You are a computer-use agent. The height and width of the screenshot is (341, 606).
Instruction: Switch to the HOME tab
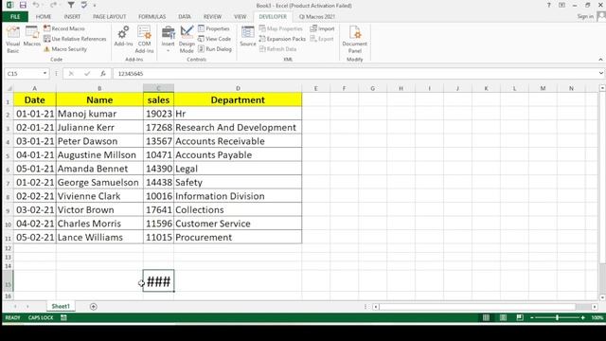coord(44,17)
